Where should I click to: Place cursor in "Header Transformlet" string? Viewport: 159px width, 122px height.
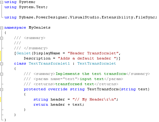point(93,53)
